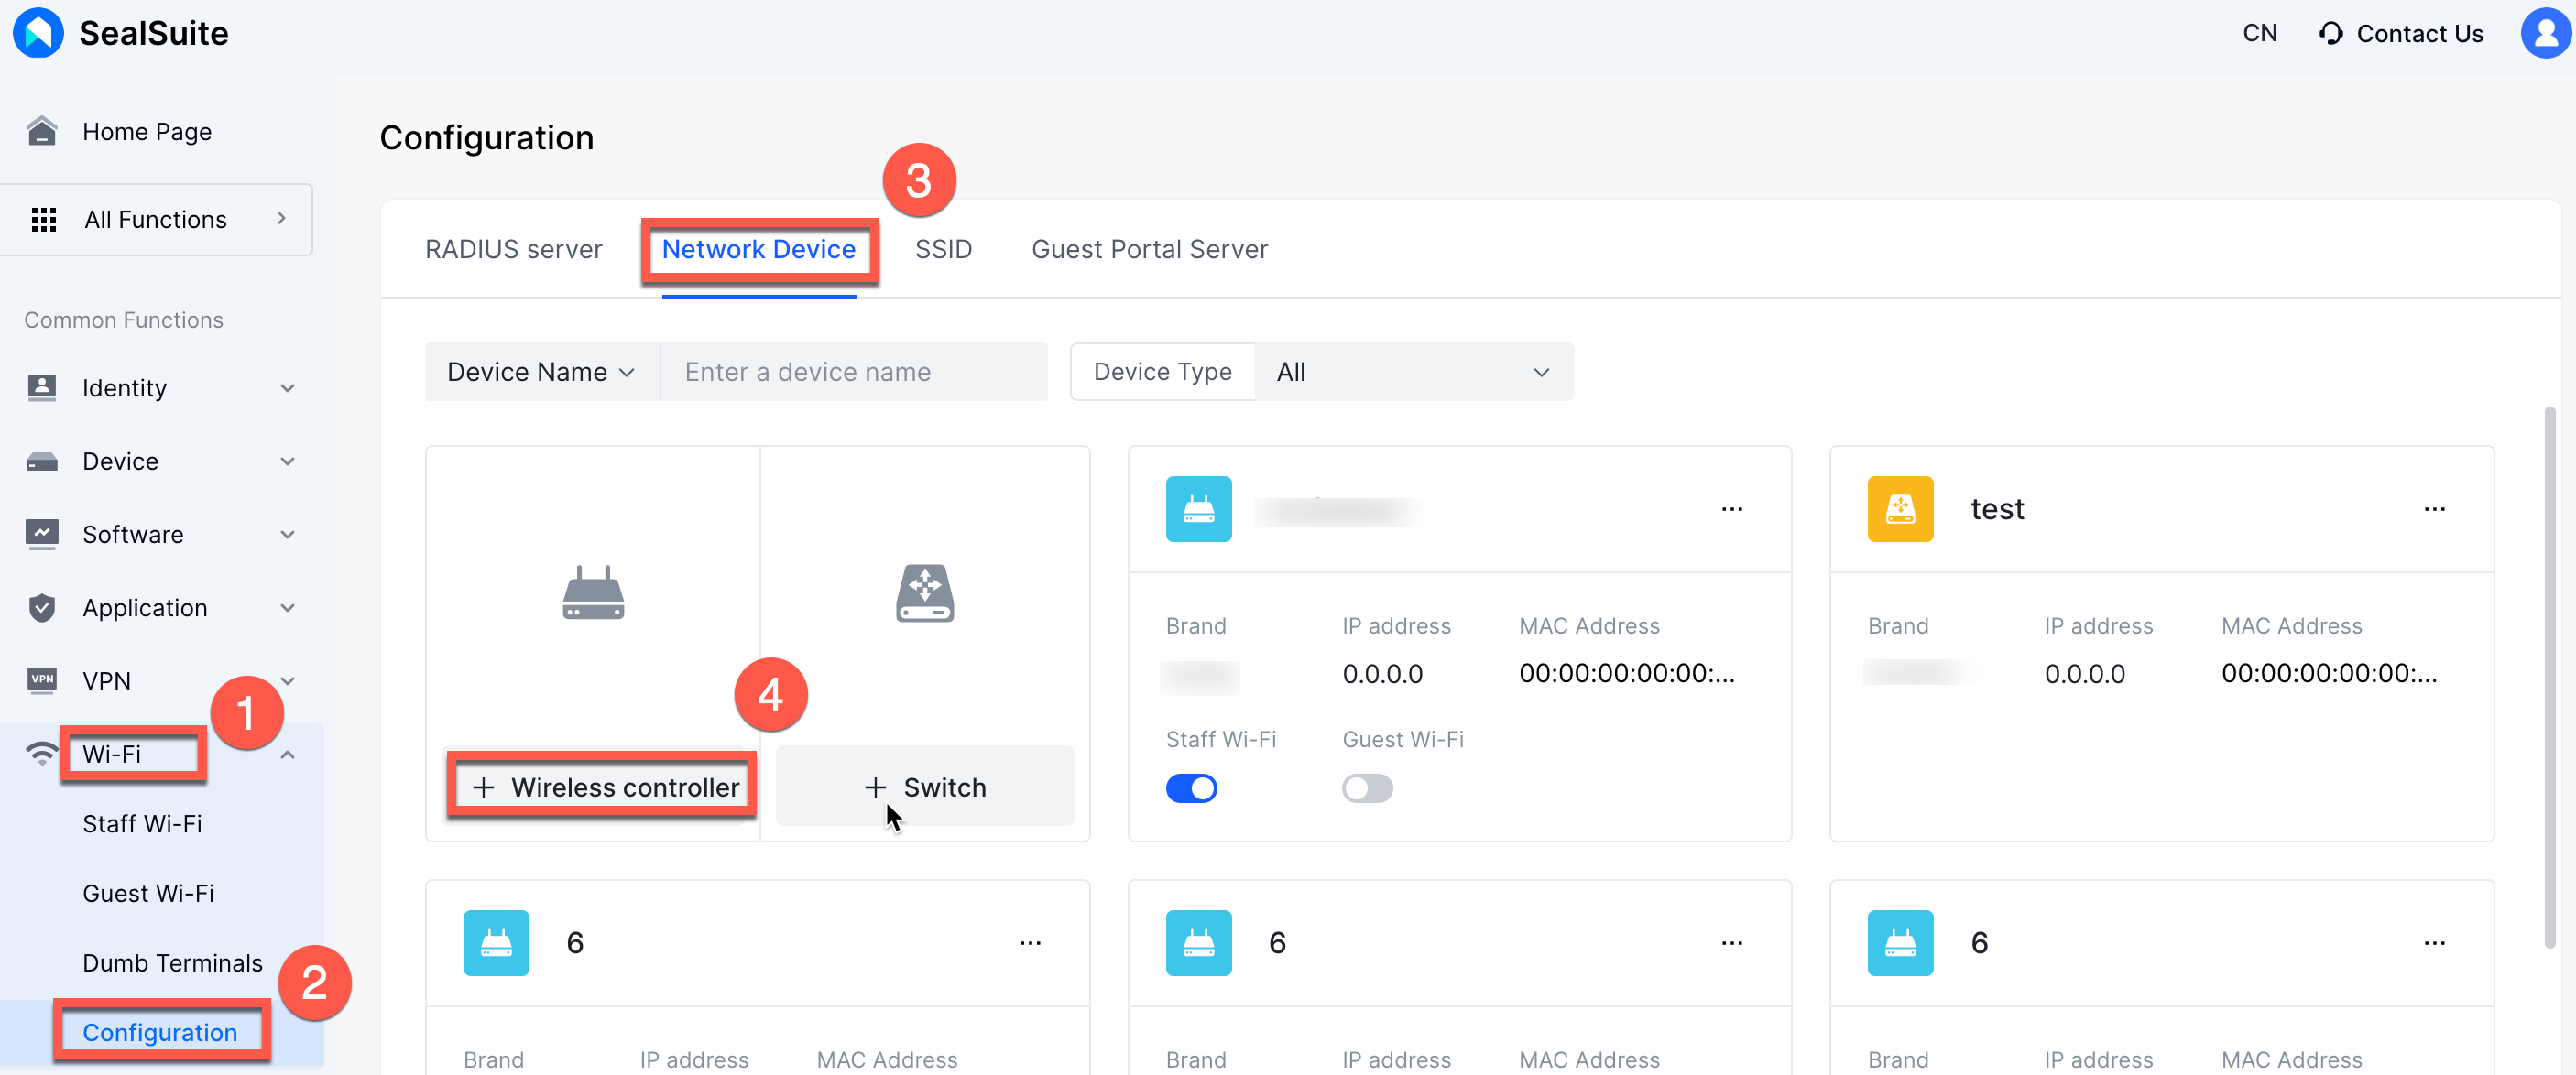Disable the Staff Wi-Fi toggle
The width and height of the screenshot is (2576, 1075).
coord(1191,788)
